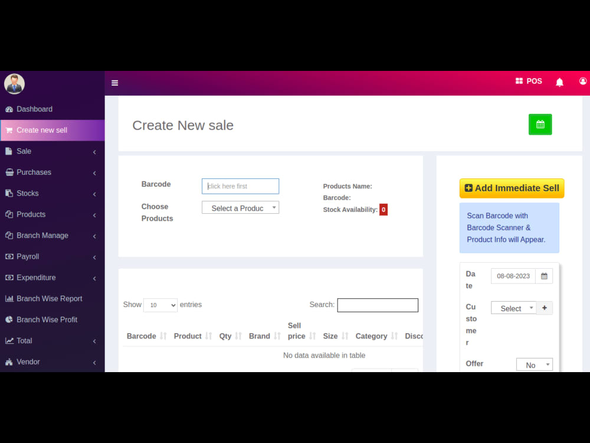Click the hamburger menu icon
The image size is (590, 443).
point(115,83)
